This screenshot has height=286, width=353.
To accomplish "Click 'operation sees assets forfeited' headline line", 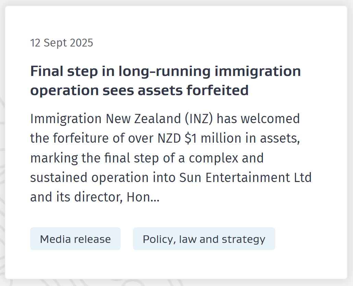I will [139, 90].
